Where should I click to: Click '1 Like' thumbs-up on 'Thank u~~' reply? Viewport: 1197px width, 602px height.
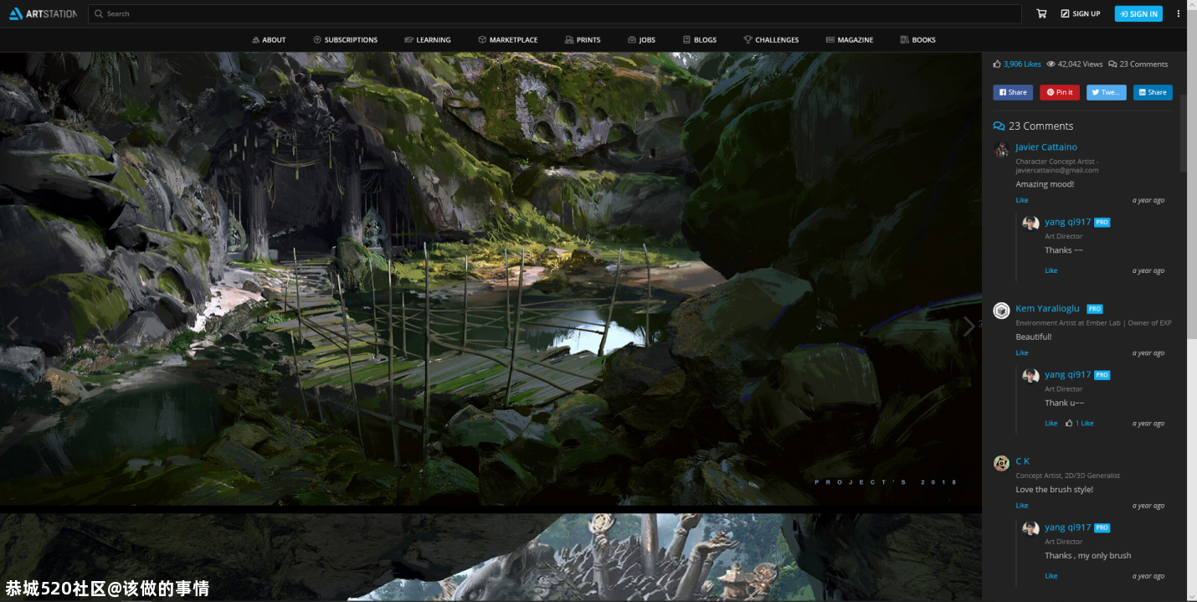pyautogui.click(x=1080, y=423)
